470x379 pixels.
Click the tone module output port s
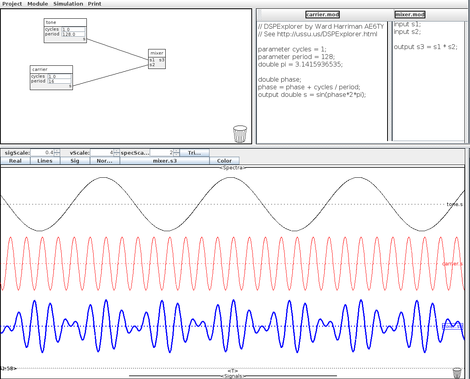tap(84, 39)
